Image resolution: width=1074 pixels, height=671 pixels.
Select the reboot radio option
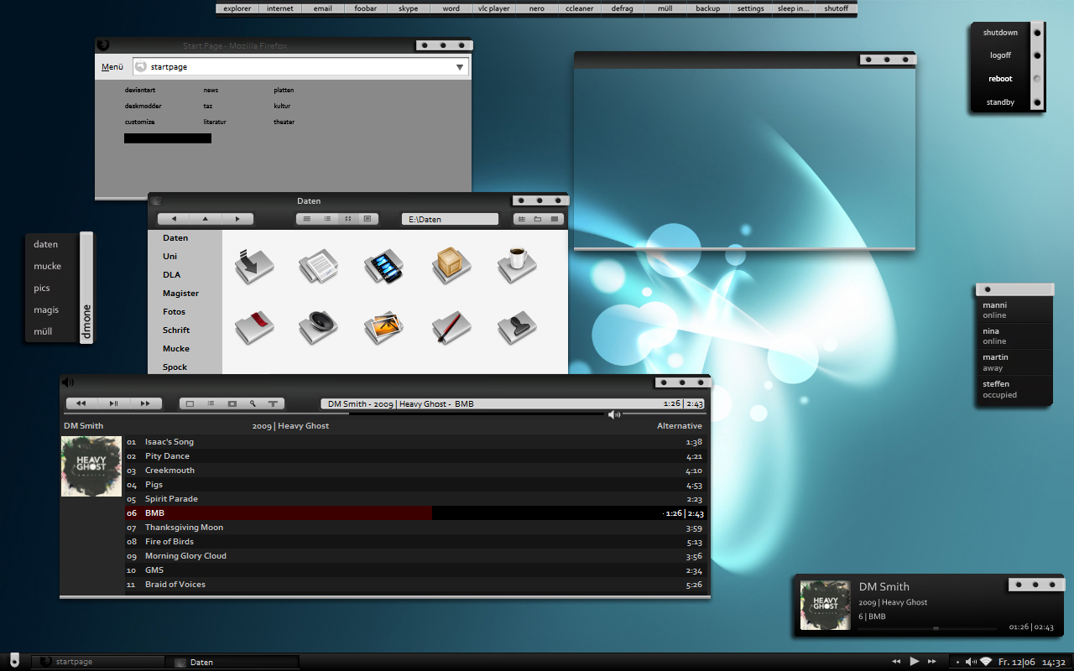(1037, 79)
